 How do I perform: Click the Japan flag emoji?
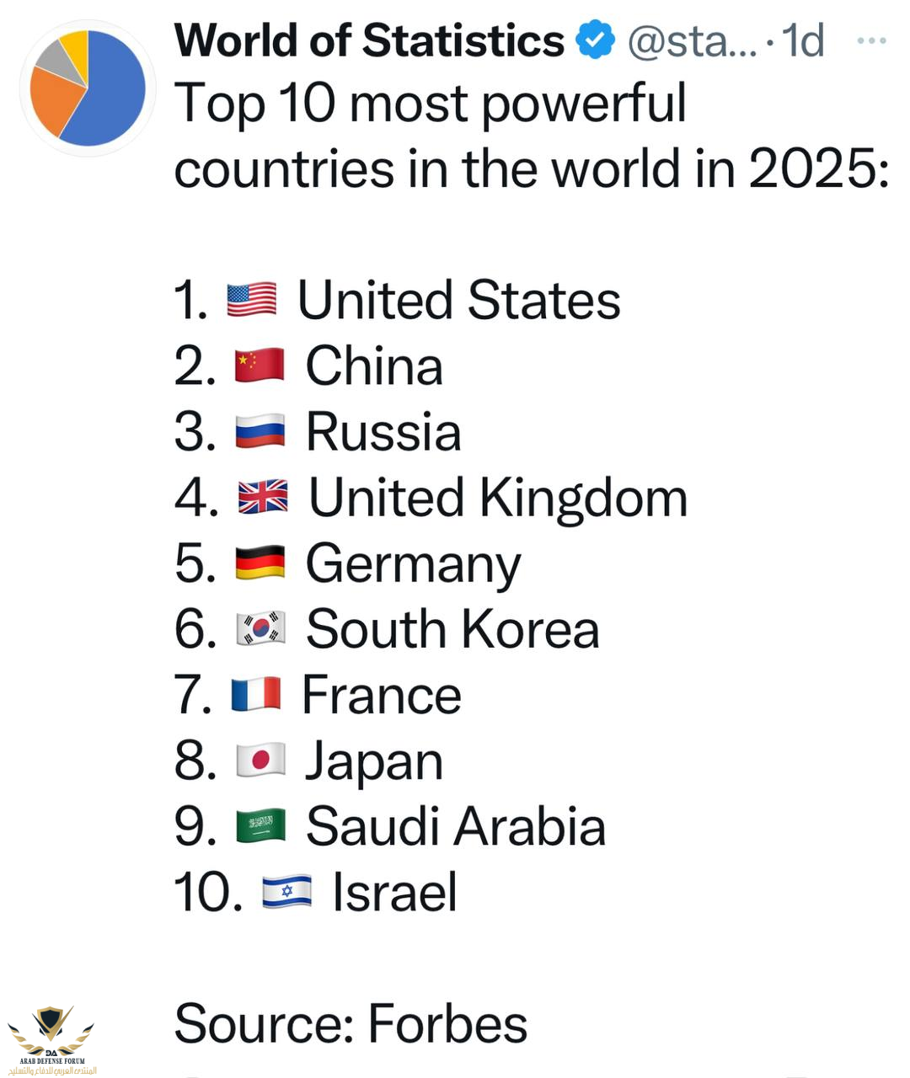pyautogui.click(x=260, y=760)
